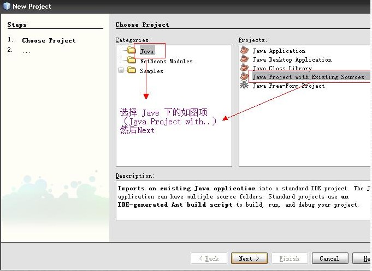Viewport: 372px width, 271px height.
Task: Click the Existing Sources project cup icon
Action: (x=244, y=76)
